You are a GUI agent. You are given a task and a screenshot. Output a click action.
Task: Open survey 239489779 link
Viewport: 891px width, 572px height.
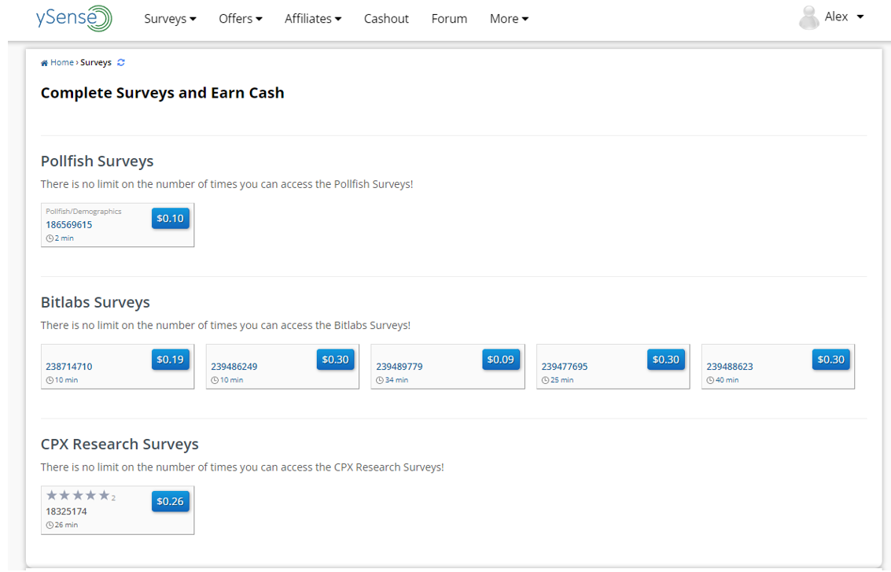(399, 367)
